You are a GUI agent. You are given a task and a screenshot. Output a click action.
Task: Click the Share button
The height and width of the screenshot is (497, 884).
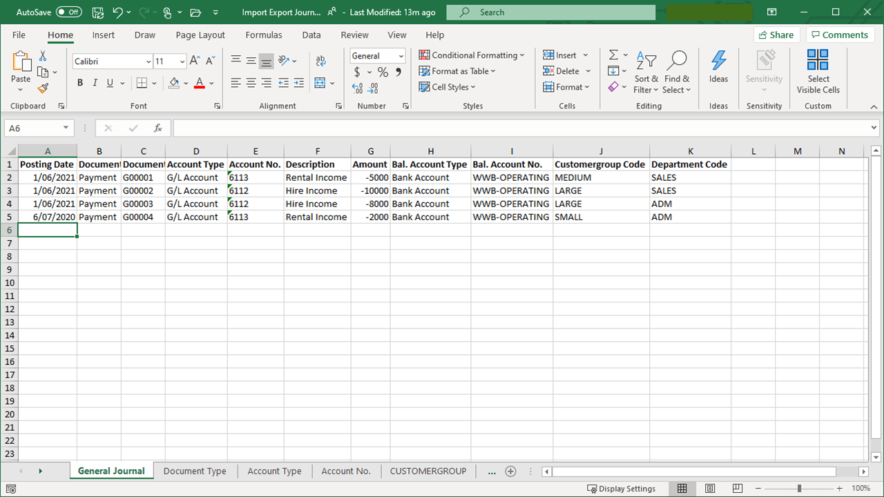click(x=776, y=35)
